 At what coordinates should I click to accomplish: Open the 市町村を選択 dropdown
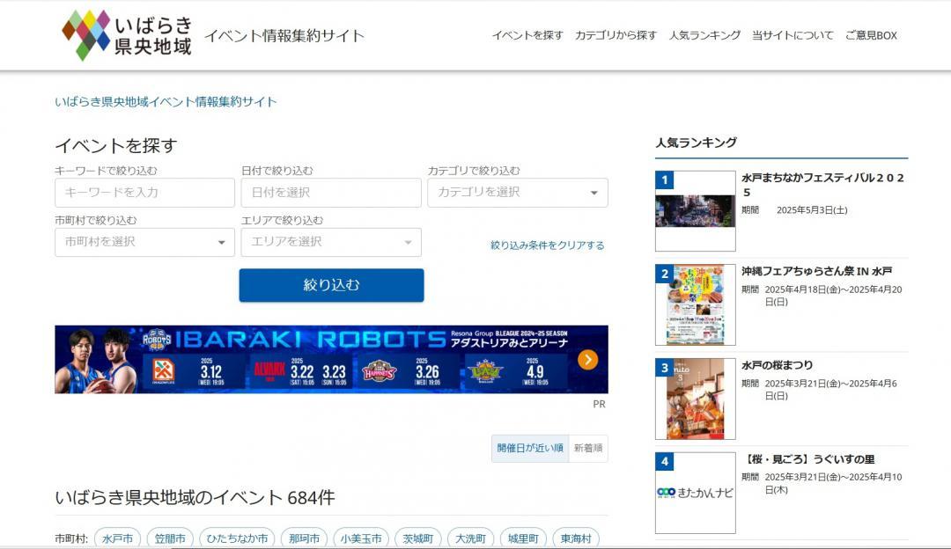coord(144,242)
